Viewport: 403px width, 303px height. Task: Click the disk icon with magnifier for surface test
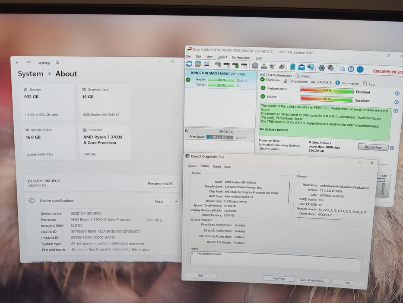[244, 65]
